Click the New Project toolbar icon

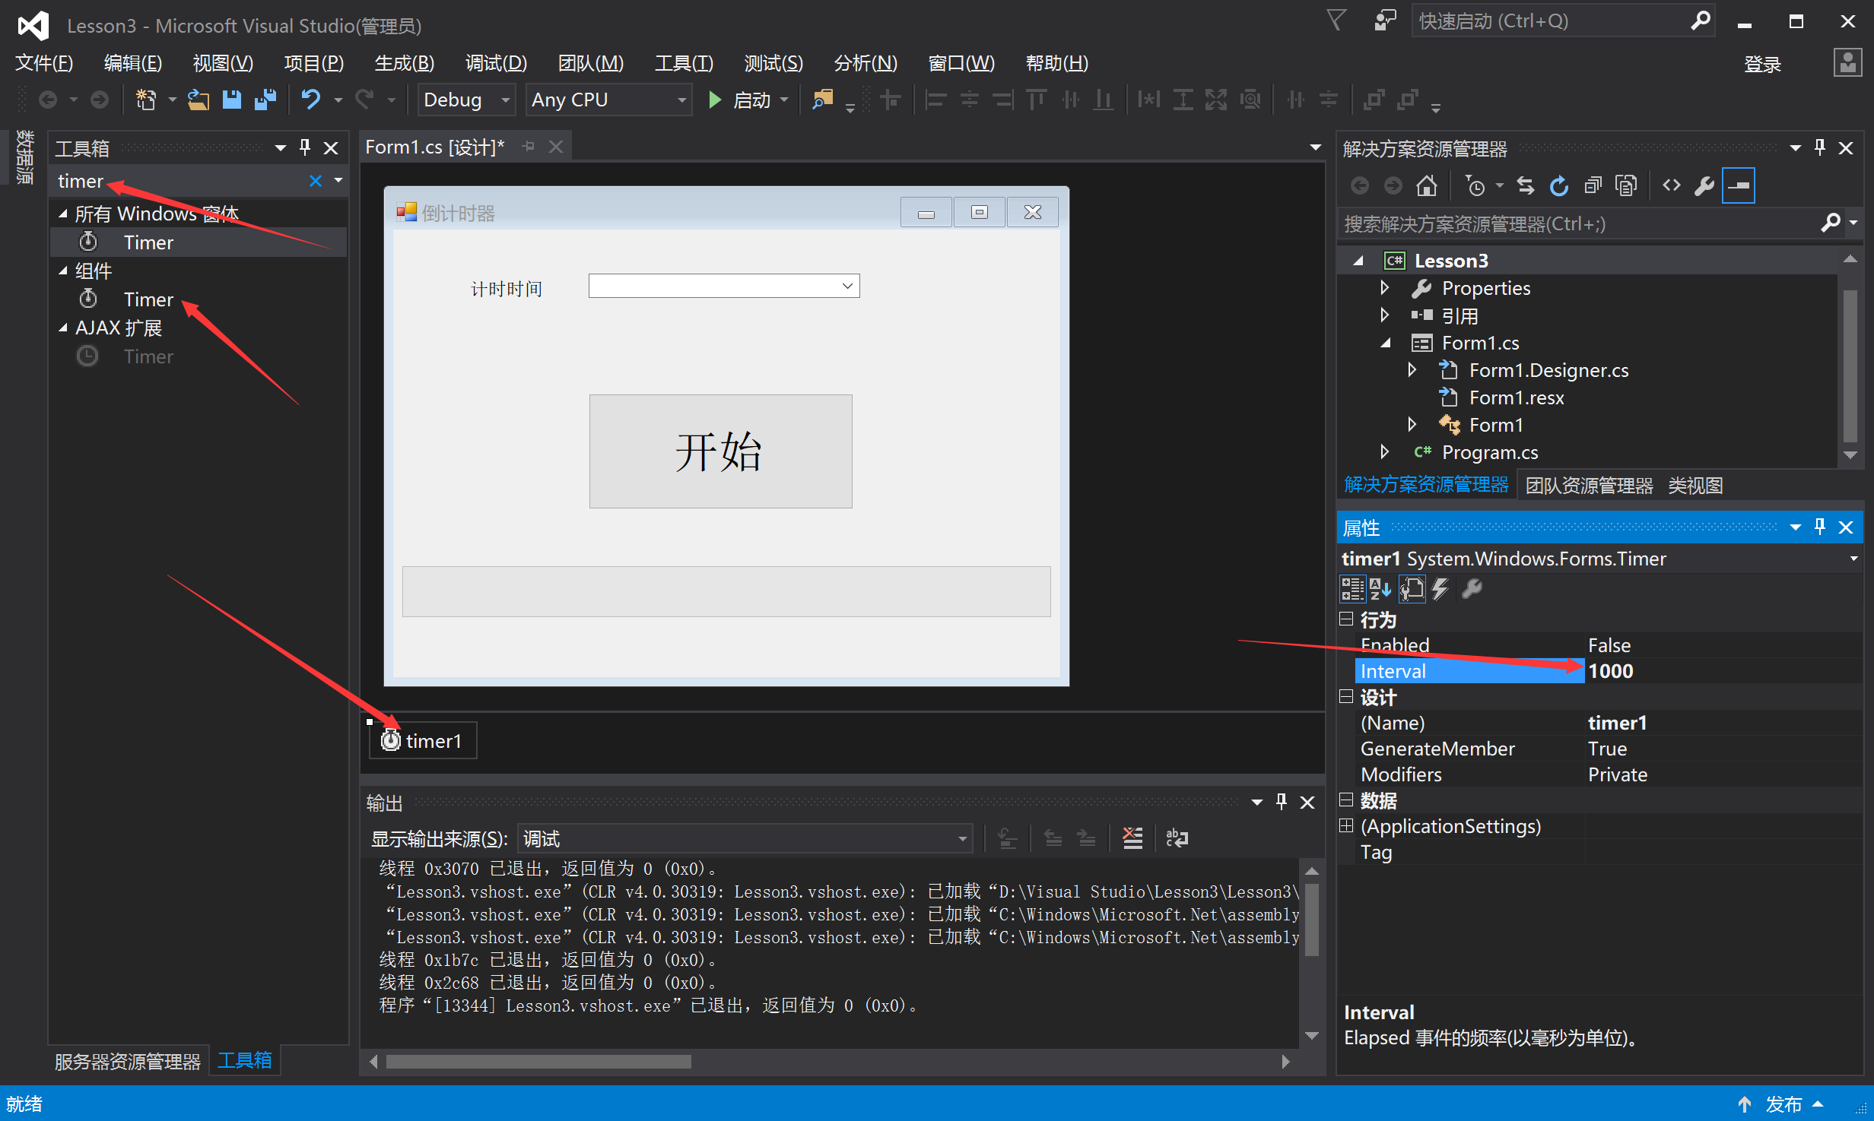[146, 100]
